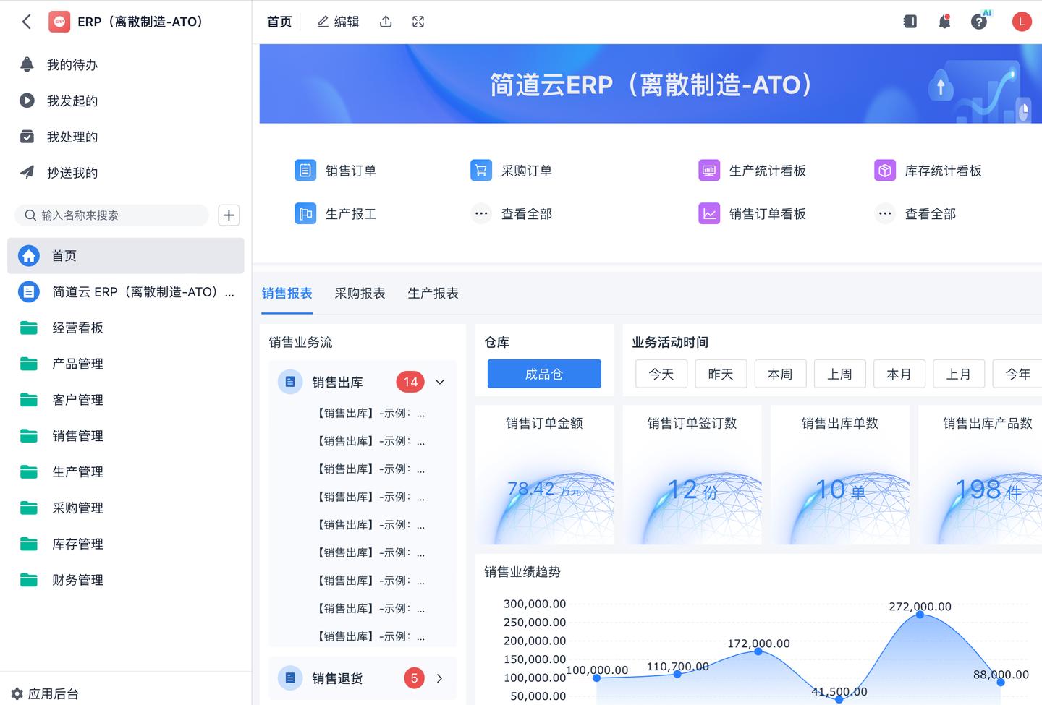Screen dimensions: 1042x705
Task: Click 编辑 pencil button
Action: [x=338, y=22]
